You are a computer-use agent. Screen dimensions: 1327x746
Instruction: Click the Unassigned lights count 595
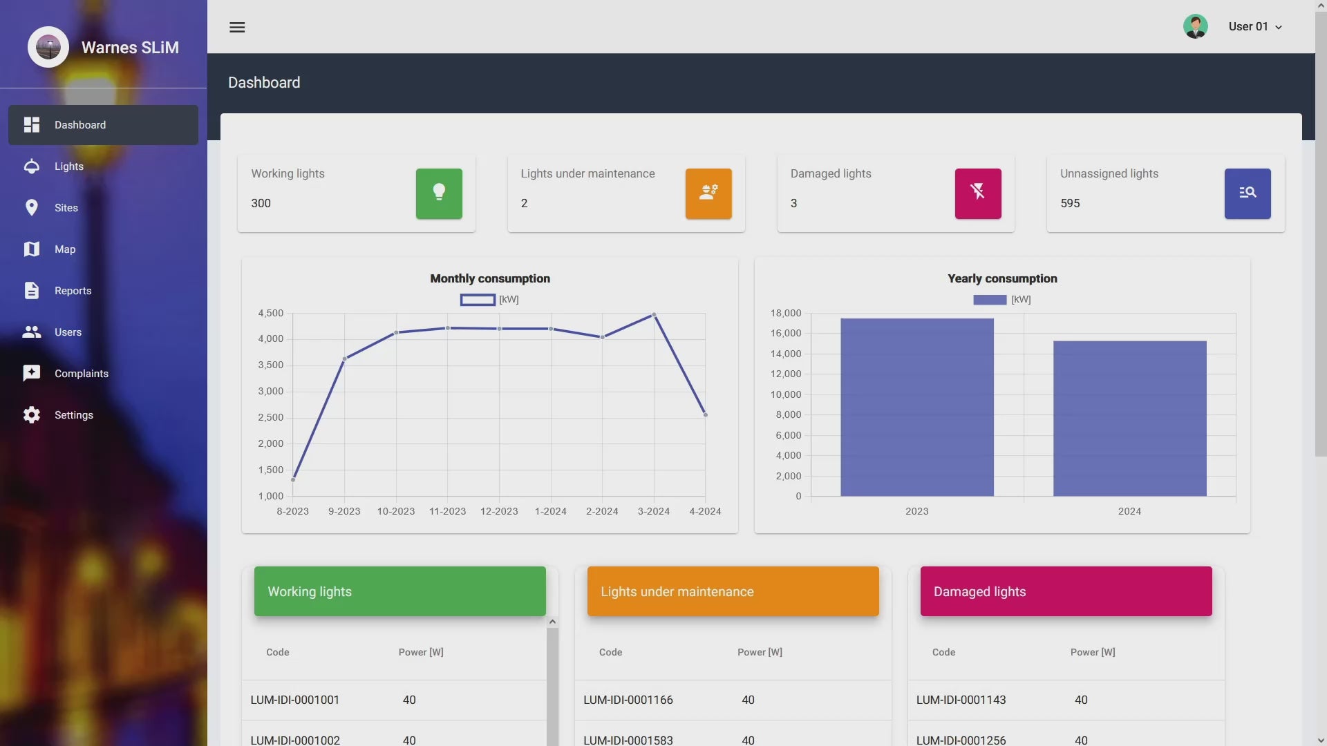pyautogui.click(x=1070, y=203)
